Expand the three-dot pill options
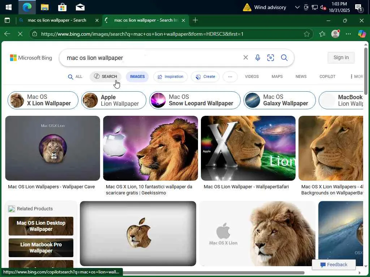 [x=230, y=77]
